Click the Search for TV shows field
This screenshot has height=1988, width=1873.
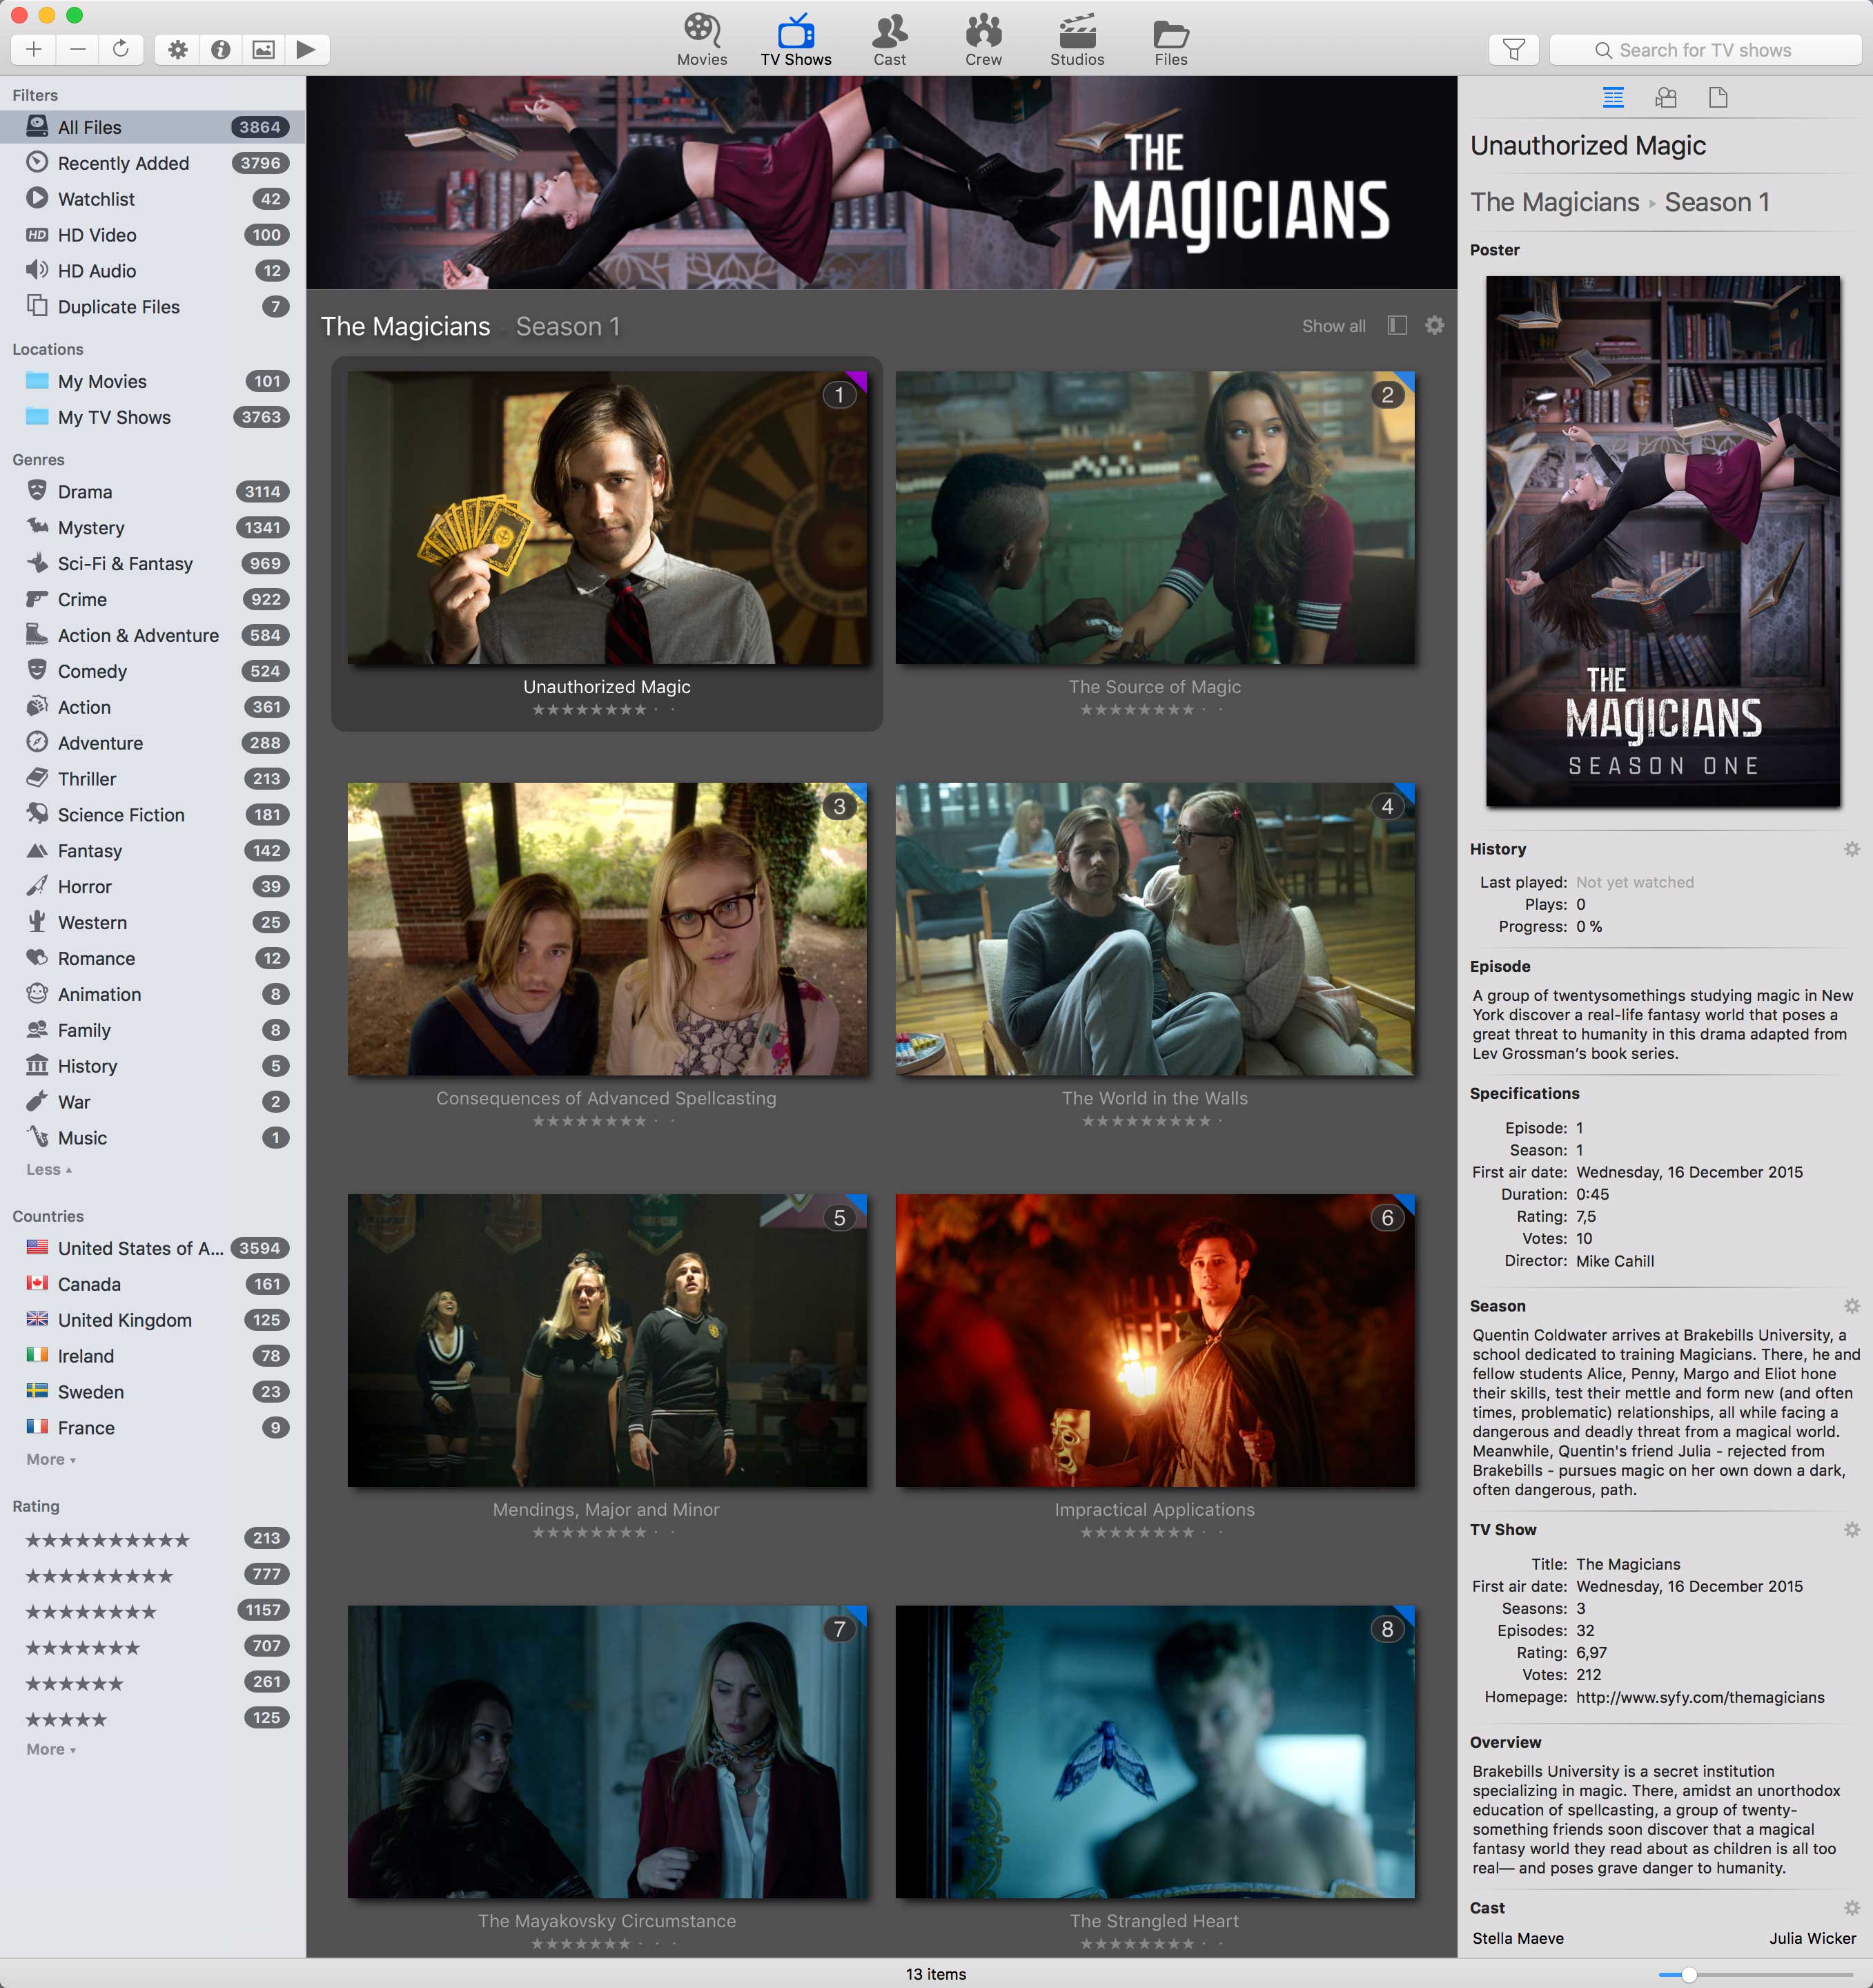pos(1705,50)
